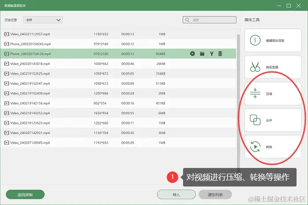The image size is (308, 205).
Task: Click film icon of Video_240218123623.mp4
Action: click(7, 123)
